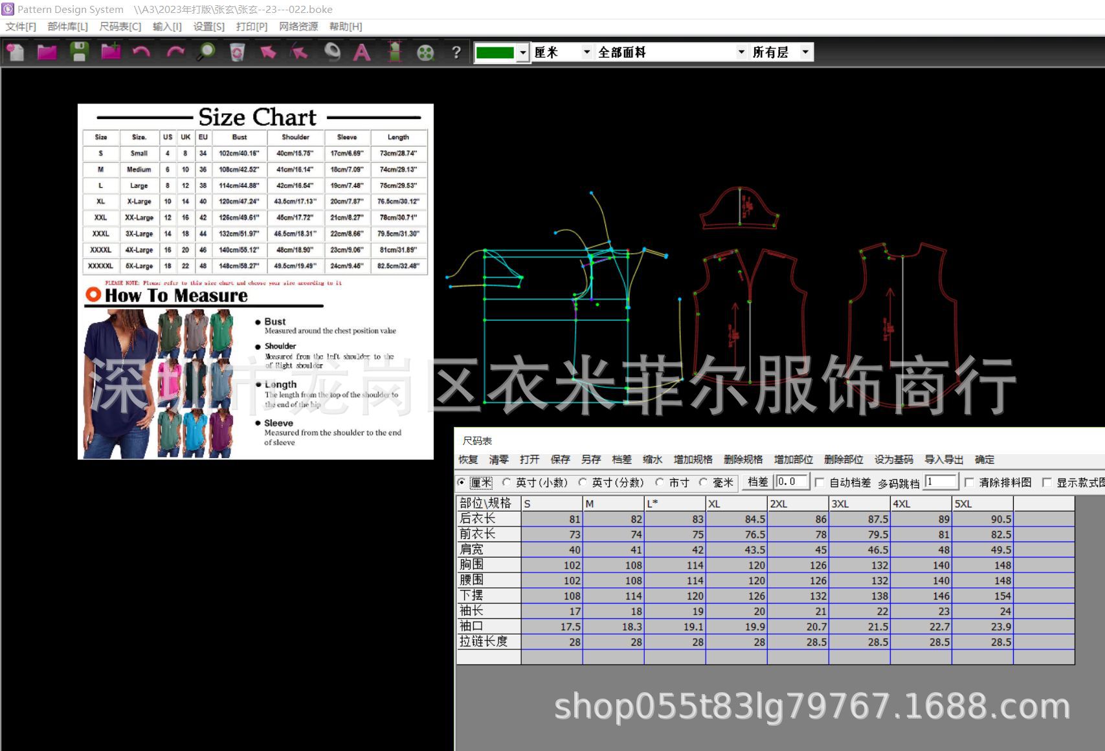Expand the green color dropdown arrow
Viewport: 1105px width, 751px height.
(523, 52)
